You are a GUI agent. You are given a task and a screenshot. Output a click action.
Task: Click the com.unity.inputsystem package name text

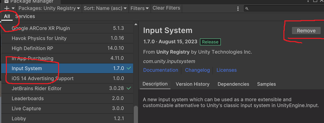pyautogui.click(x=169, y=61)
